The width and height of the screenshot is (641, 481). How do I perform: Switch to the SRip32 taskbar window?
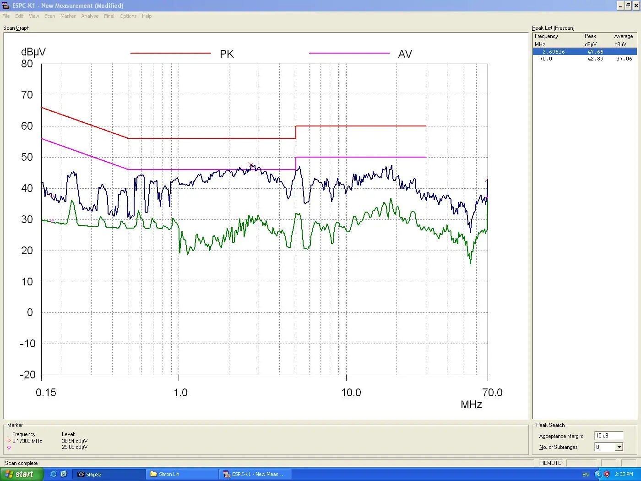(109, 474)
